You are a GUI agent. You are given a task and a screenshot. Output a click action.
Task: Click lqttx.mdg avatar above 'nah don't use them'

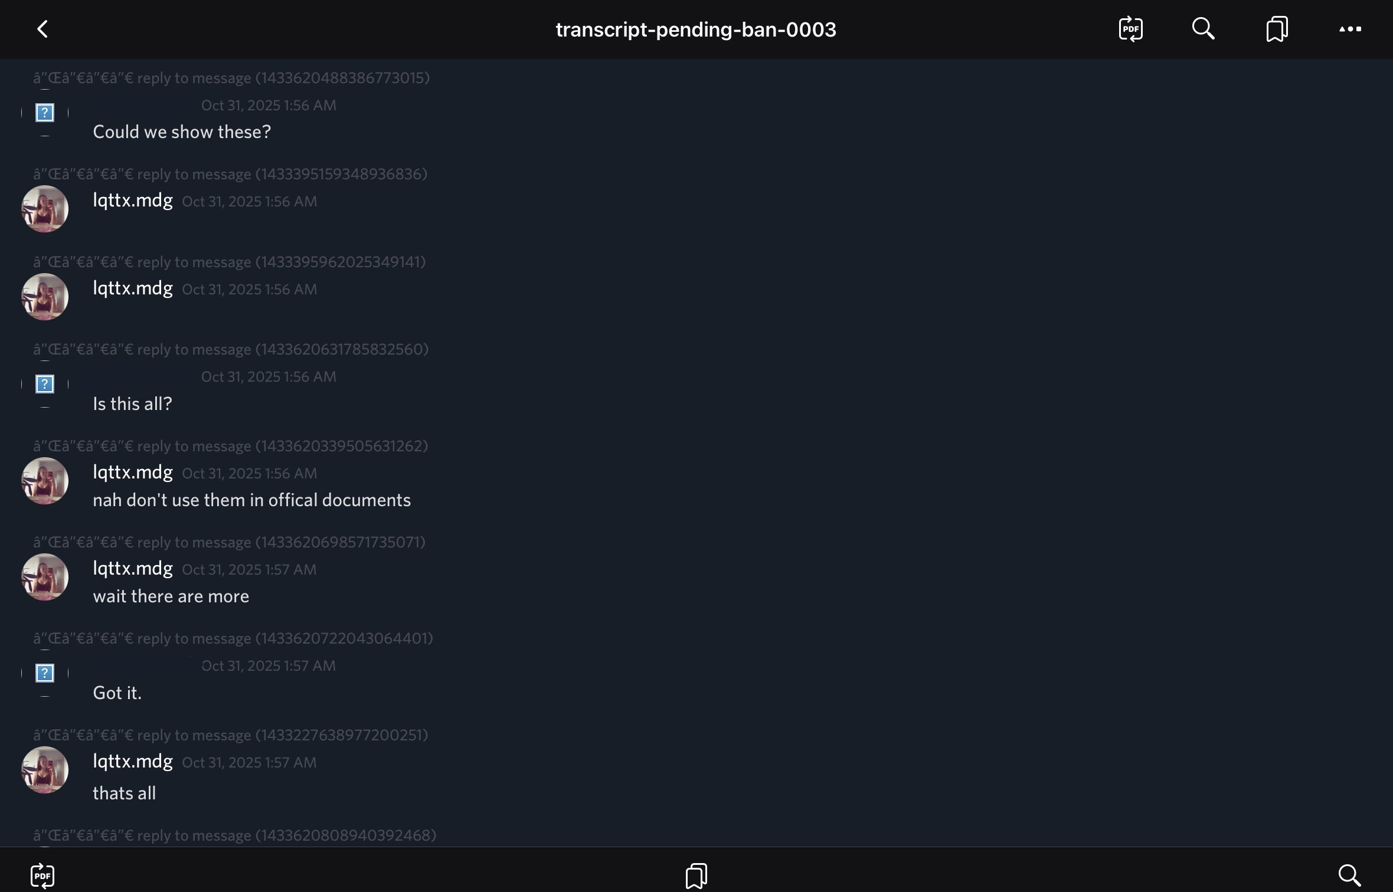tap(45, 481)
